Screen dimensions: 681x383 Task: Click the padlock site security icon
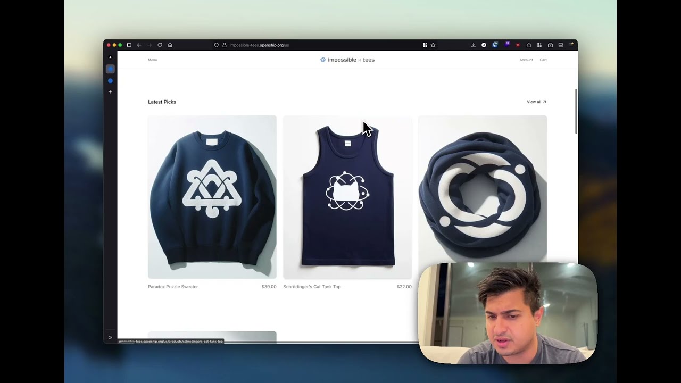pyautogui.click(x=224, y=45)
